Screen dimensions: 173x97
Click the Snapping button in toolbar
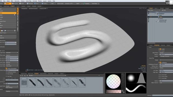click(86, 4)
